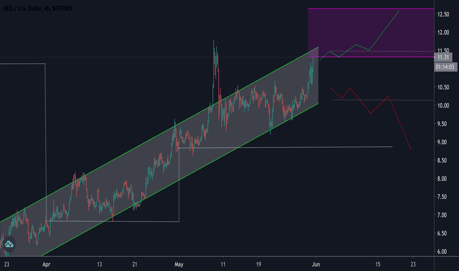Click the 6.00 price axis label
The width and height of the screenshot is (459, 271).
[442, 252]
